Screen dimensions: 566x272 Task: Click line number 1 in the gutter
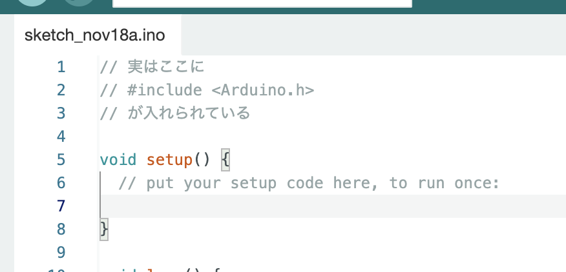[61, 67]
